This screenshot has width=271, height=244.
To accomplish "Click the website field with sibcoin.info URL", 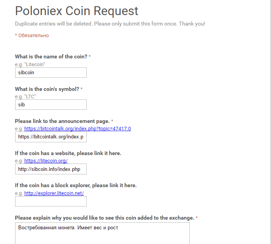I will pos(51,169).
